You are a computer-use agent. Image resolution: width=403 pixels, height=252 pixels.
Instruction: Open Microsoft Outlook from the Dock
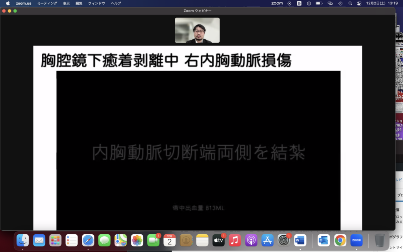click(x=324, y=240)
